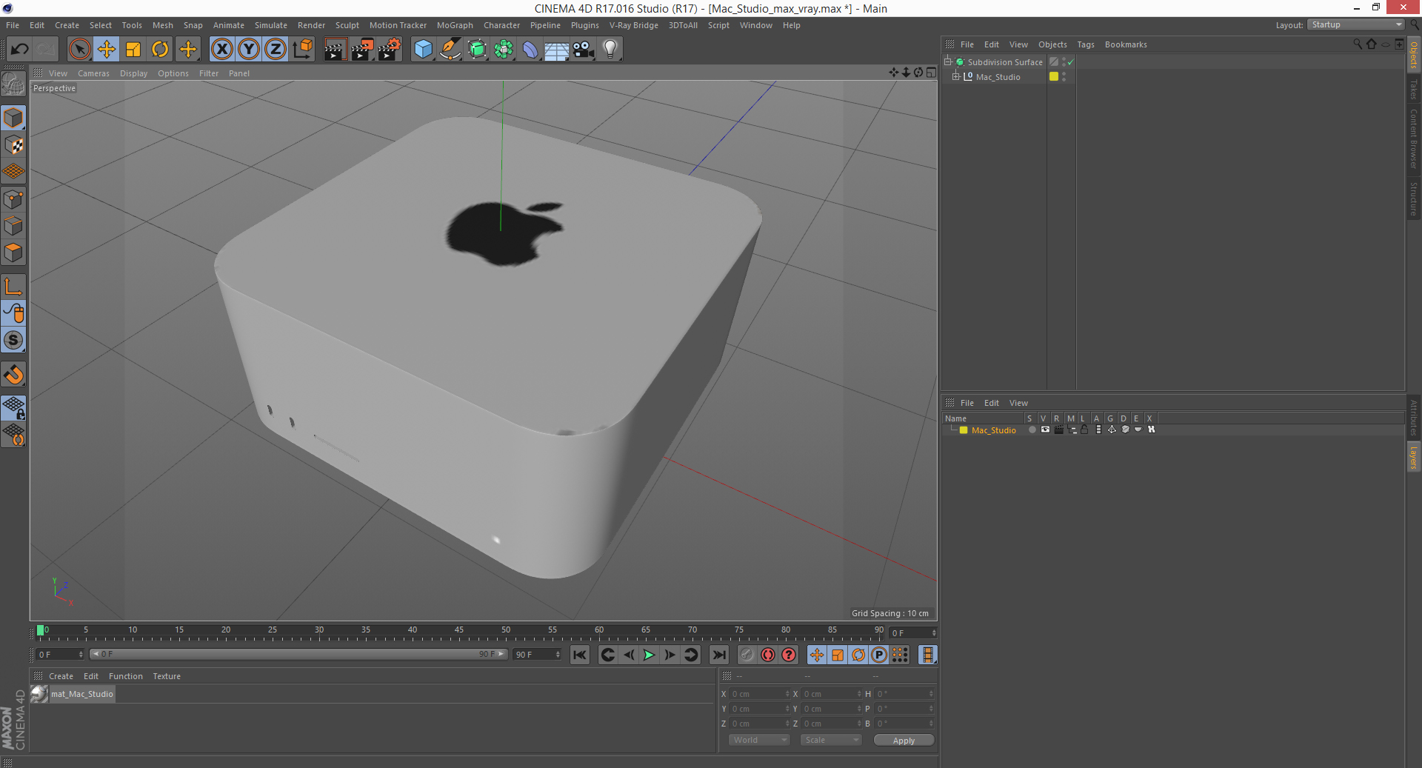
Task: Click the Apply button
Action: click(904, 741)
